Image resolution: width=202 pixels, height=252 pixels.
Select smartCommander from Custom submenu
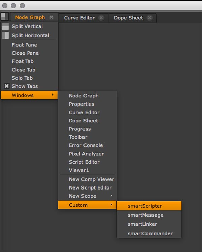150,233
